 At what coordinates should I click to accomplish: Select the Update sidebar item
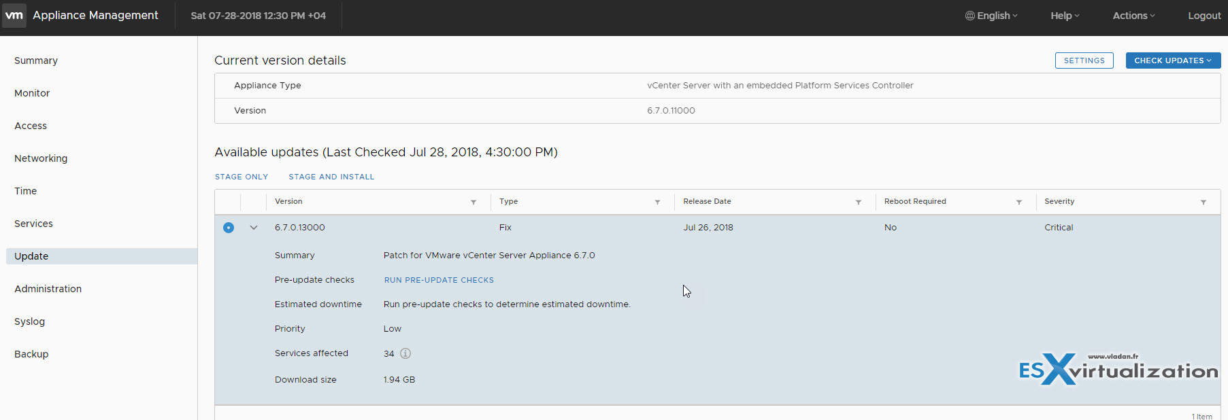coord(101,256)
